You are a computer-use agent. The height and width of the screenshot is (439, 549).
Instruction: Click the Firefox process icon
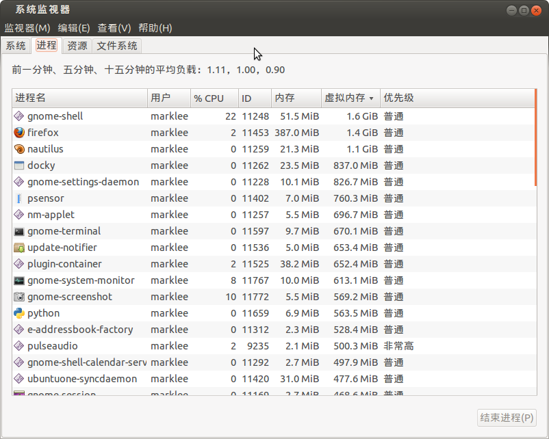click(x=19, y=133)
